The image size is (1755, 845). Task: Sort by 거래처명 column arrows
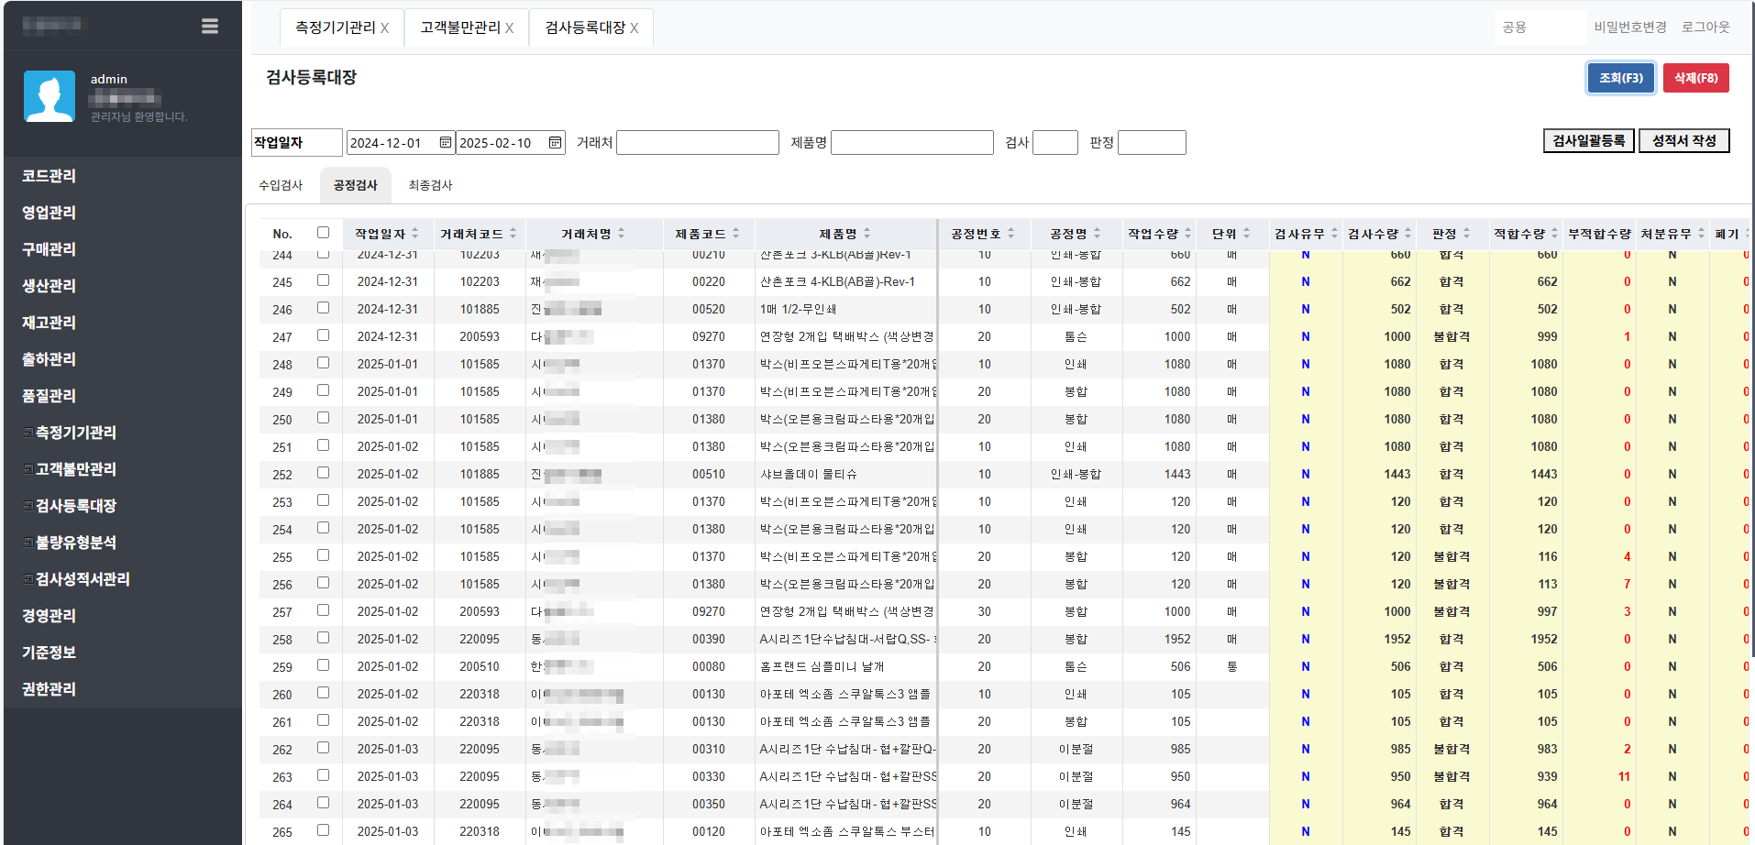tap(621, 234)
